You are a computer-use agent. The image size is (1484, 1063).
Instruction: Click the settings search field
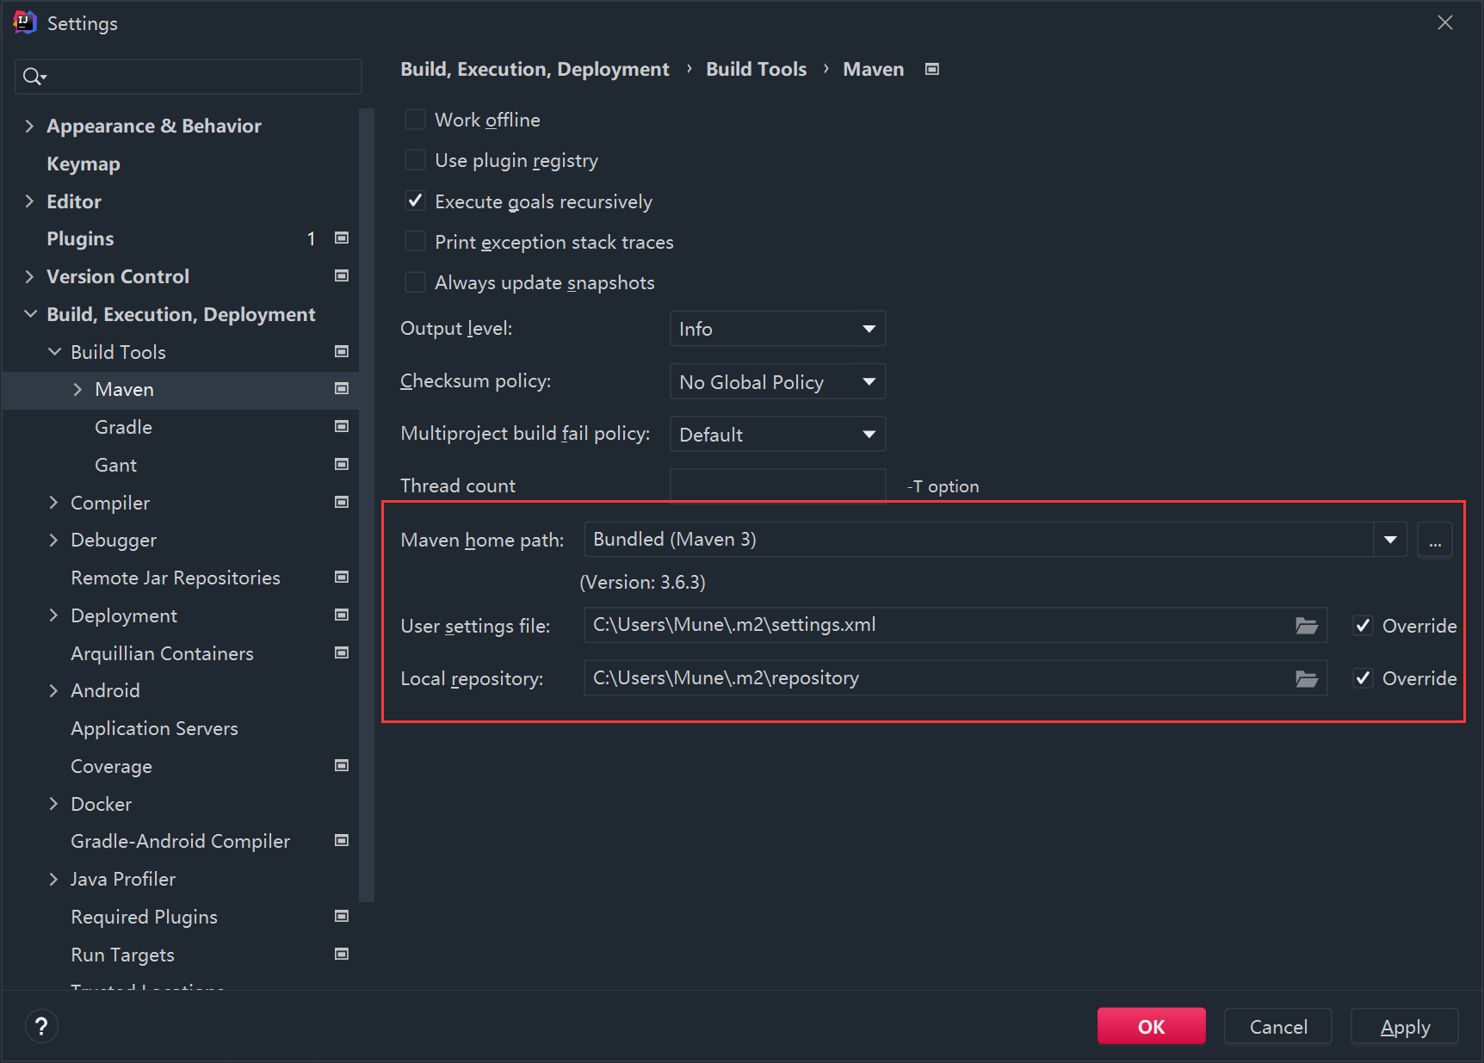point(189,77)
